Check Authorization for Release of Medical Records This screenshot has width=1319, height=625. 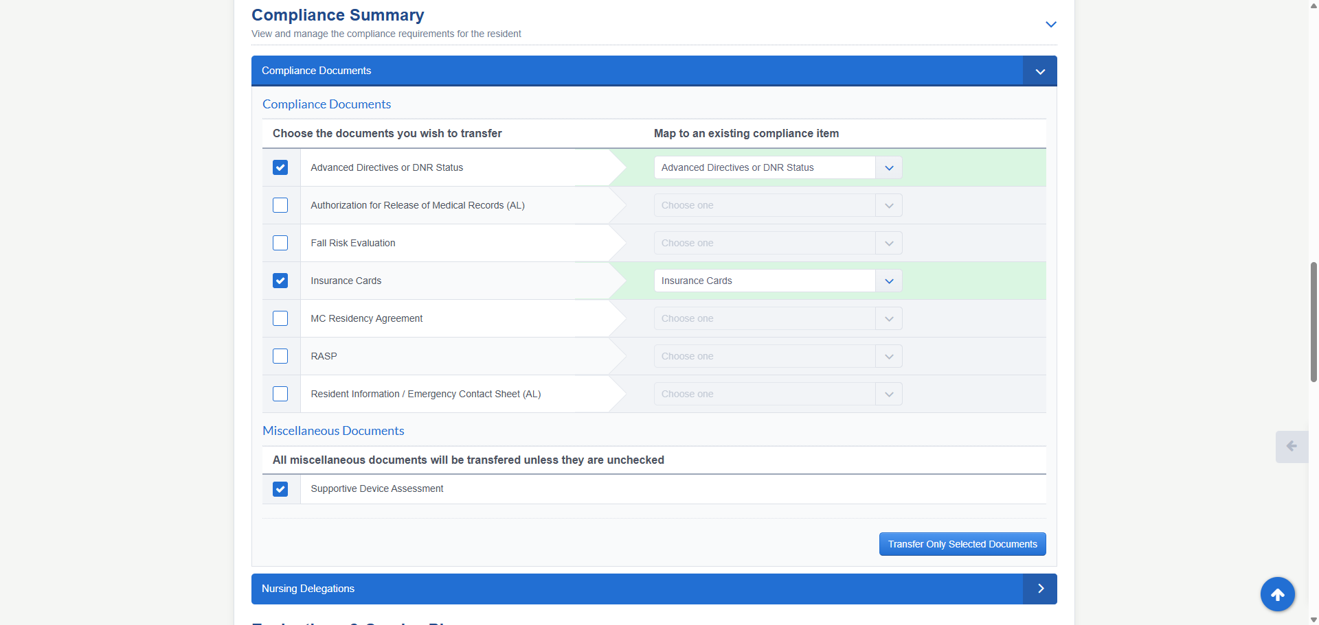[x=280, y=205]
